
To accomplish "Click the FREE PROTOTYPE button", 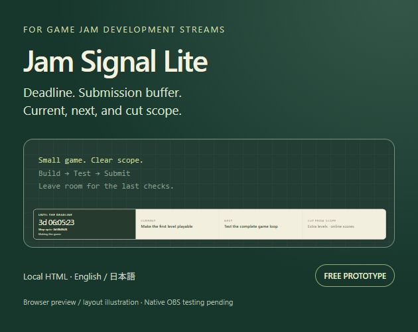I will [x=354, y=276].
